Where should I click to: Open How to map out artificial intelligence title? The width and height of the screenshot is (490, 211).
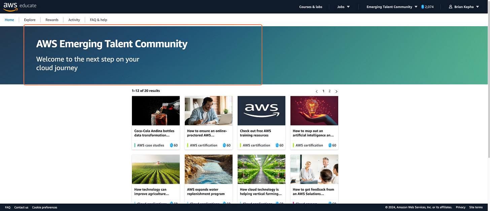click(x=313, y=133)
